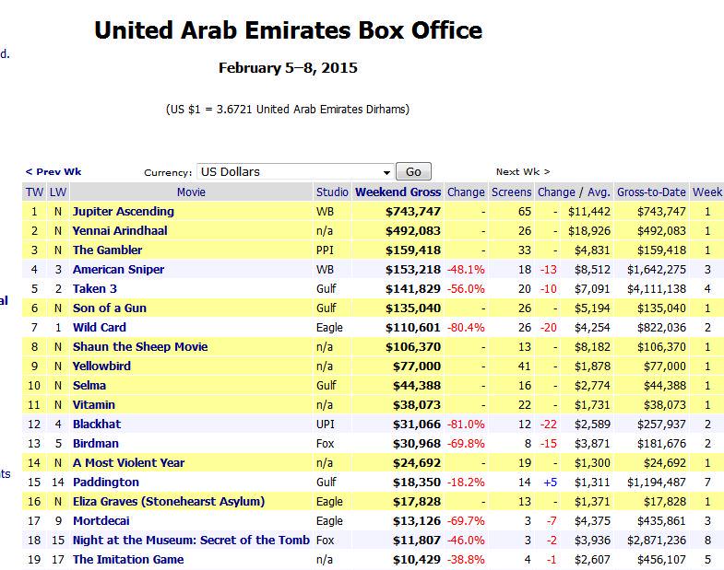Open the American Sniper movie link
The height and width of the screenshot is (570, 724).
tap(119, 269)
